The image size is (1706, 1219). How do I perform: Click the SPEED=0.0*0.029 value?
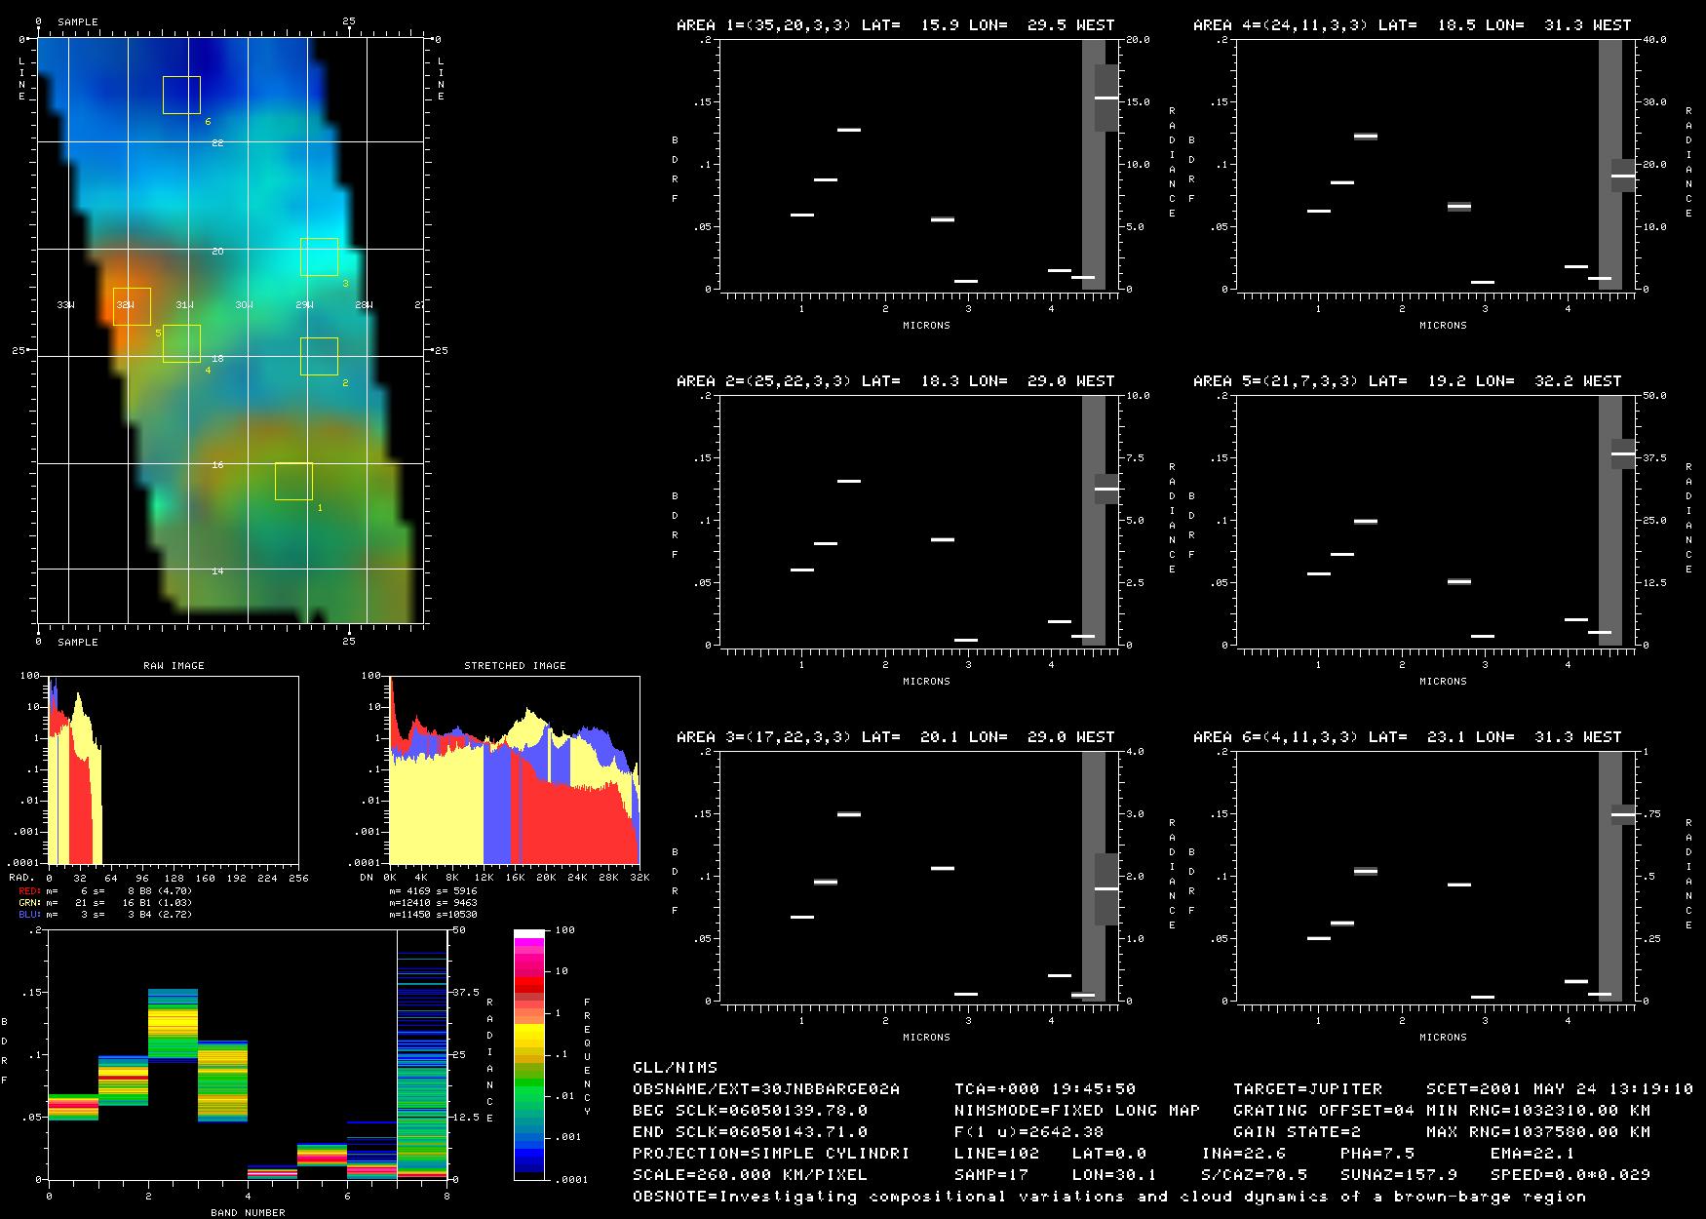pos(1570,1175)
